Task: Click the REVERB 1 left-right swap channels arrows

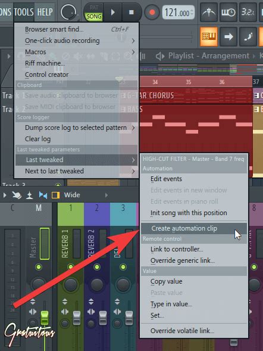Action: [x=65, y=312]
